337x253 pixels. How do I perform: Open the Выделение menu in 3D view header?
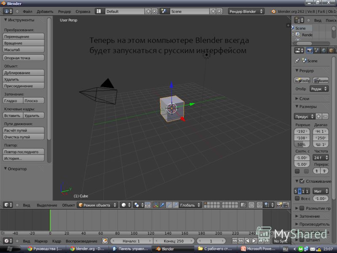pos(47,205)
